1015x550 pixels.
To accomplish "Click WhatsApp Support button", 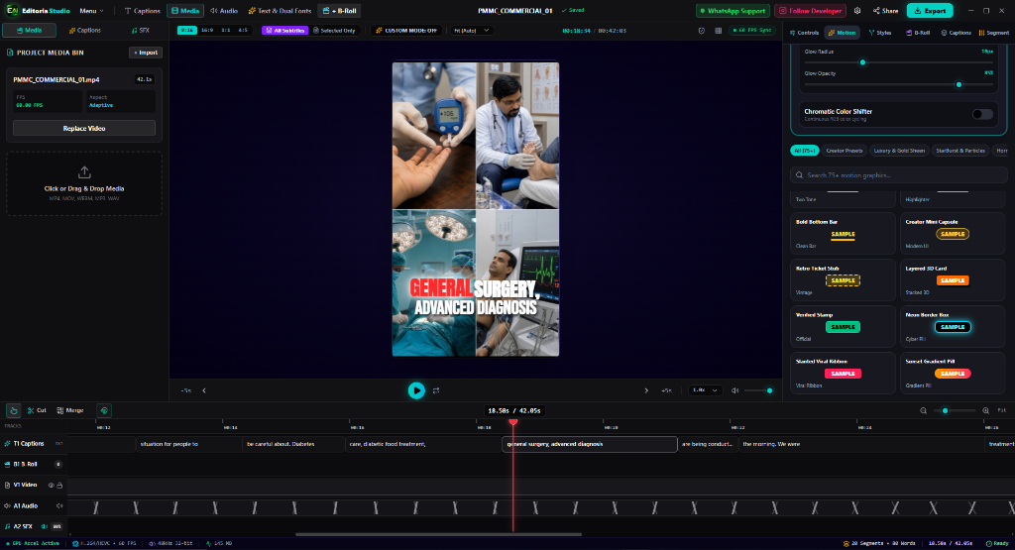I will (x=733, y=10).
